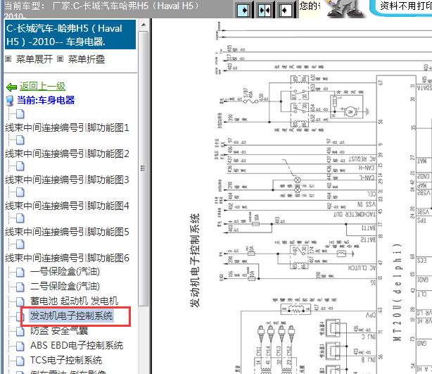Click page icon next to 一号保险盒(汽油)
Viewport: 432px width, 374px height.
20,273
